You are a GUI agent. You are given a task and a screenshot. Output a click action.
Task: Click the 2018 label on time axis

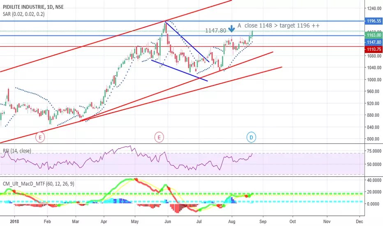coord(14,221)
